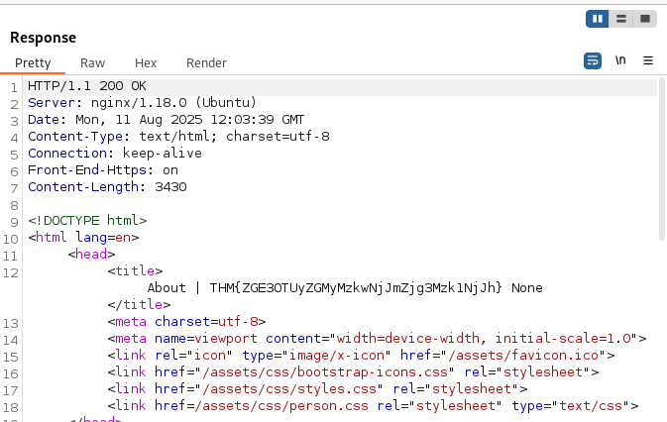Viewport: 667px width, 422px height.
Task: Click the <!DOCTYPE html> line
Action: click(x=87, y=221)
